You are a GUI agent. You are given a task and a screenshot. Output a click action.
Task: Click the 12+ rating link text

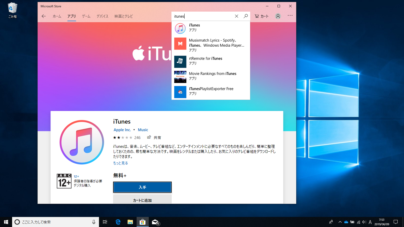[x=76, y=177]
